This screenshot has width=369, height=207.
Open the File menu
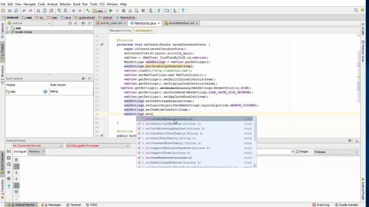click(3, 4)
